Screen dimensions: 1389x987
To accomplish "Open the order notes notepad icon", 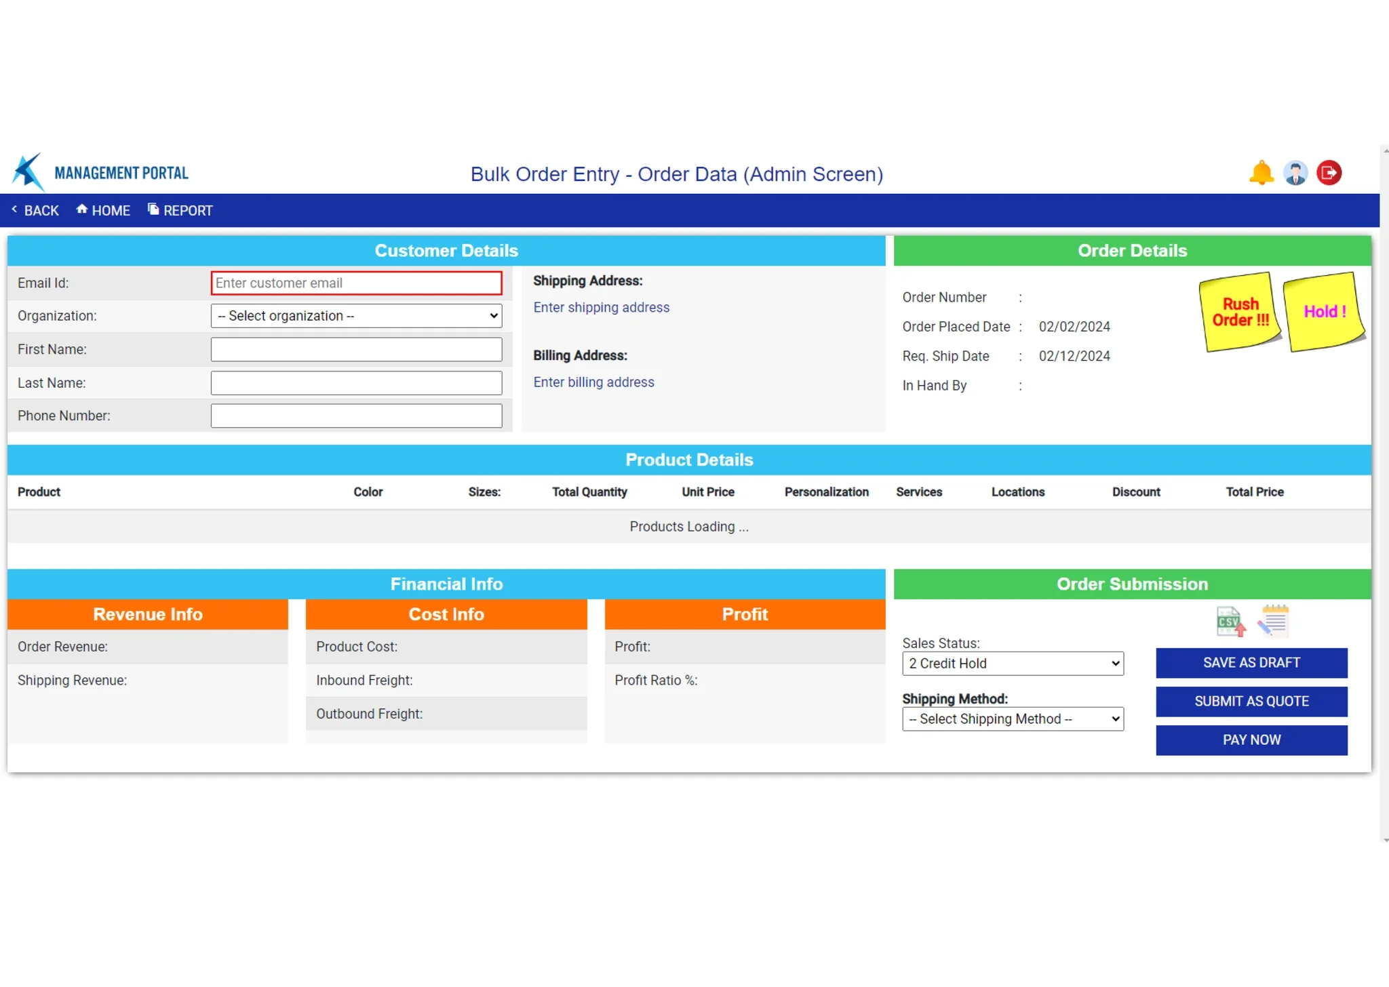I will pos(1273,621).
